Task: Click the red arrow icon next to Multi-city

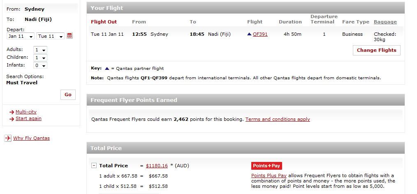Action: click(x=12, y=112)
